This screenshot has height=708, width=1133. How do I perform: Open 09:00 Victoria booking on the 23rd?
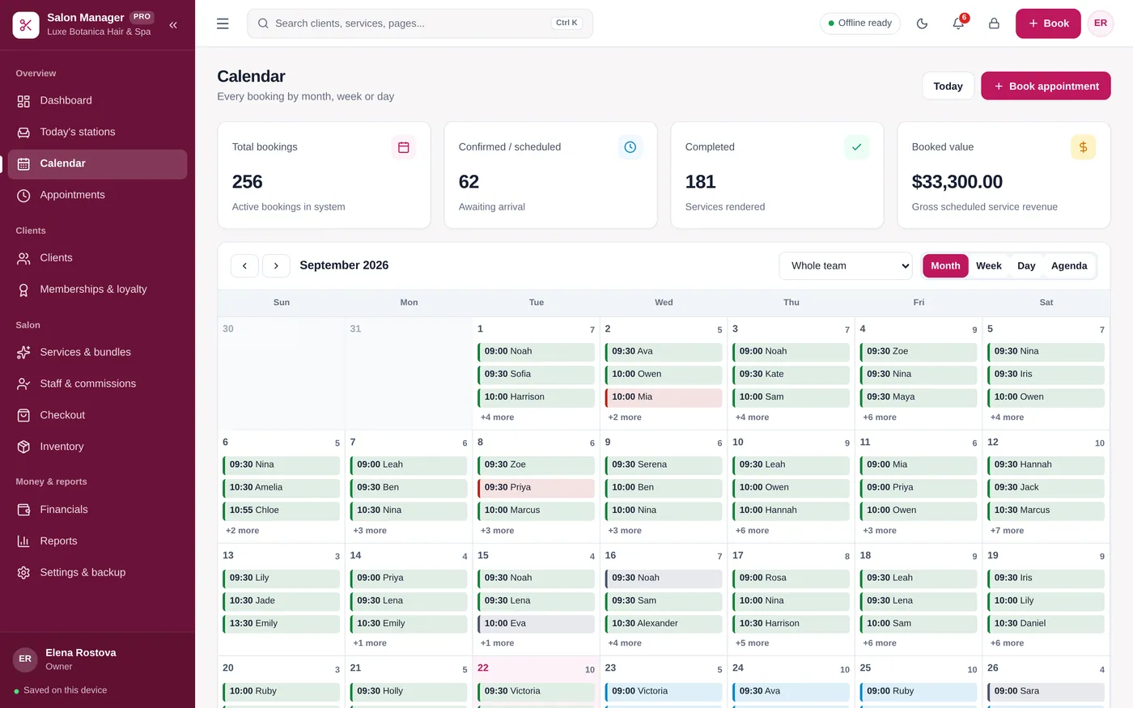664,691
